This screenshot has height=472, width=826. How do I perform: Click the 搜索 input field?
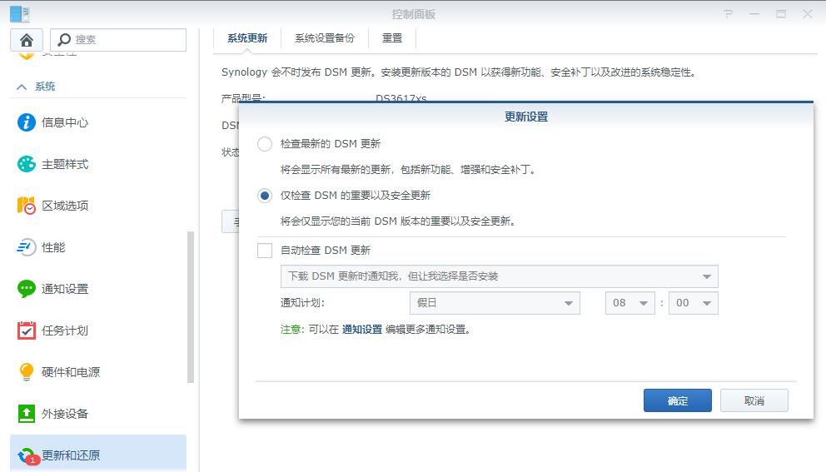click(118, 39)
